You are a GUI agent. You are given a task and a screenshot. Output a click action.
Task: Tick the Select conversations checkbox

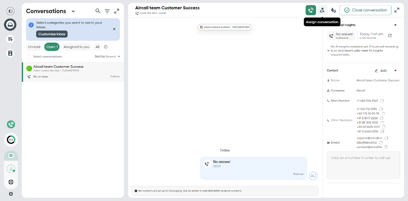29,57
